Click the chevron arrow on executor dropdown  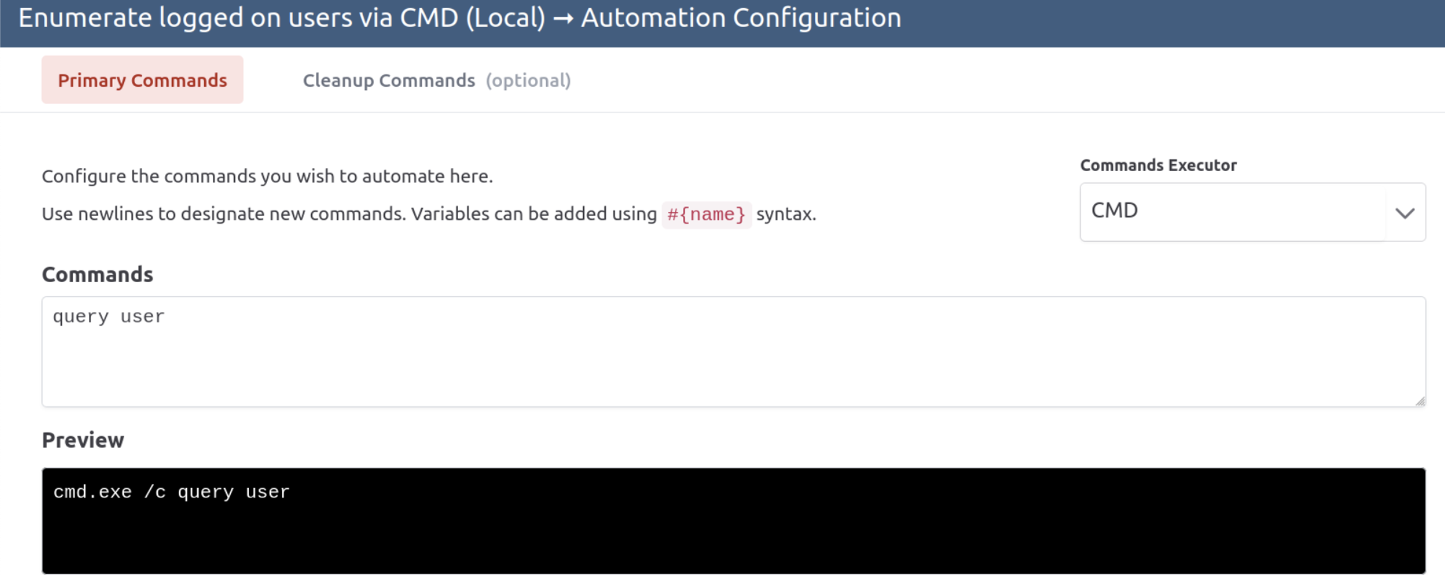[1405, 213]
